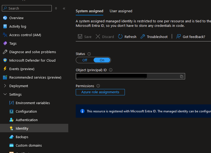
Task: Select the System assigned tab
Action: pos(89,11)
